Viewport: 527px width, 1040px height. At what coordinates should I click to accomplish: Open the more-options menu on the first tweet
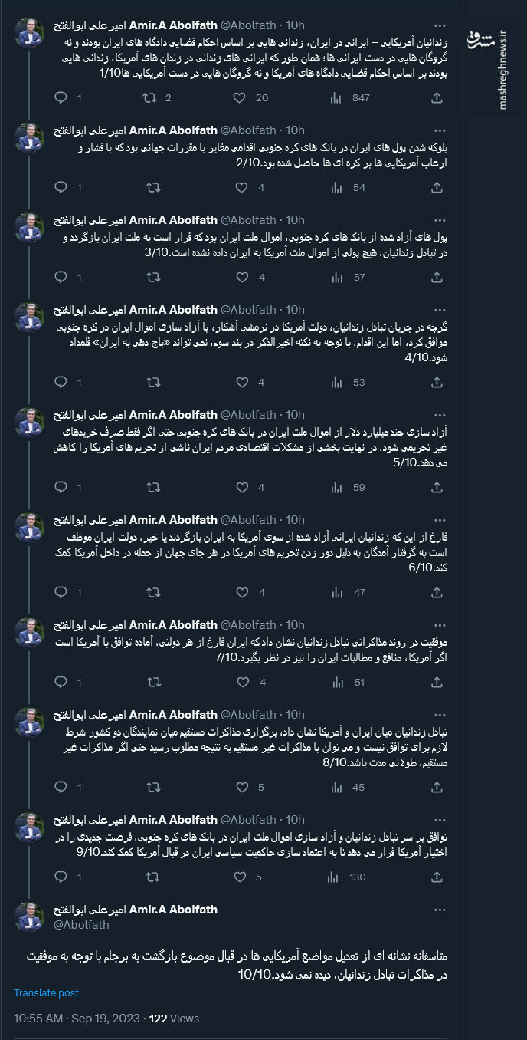point(440,25)
